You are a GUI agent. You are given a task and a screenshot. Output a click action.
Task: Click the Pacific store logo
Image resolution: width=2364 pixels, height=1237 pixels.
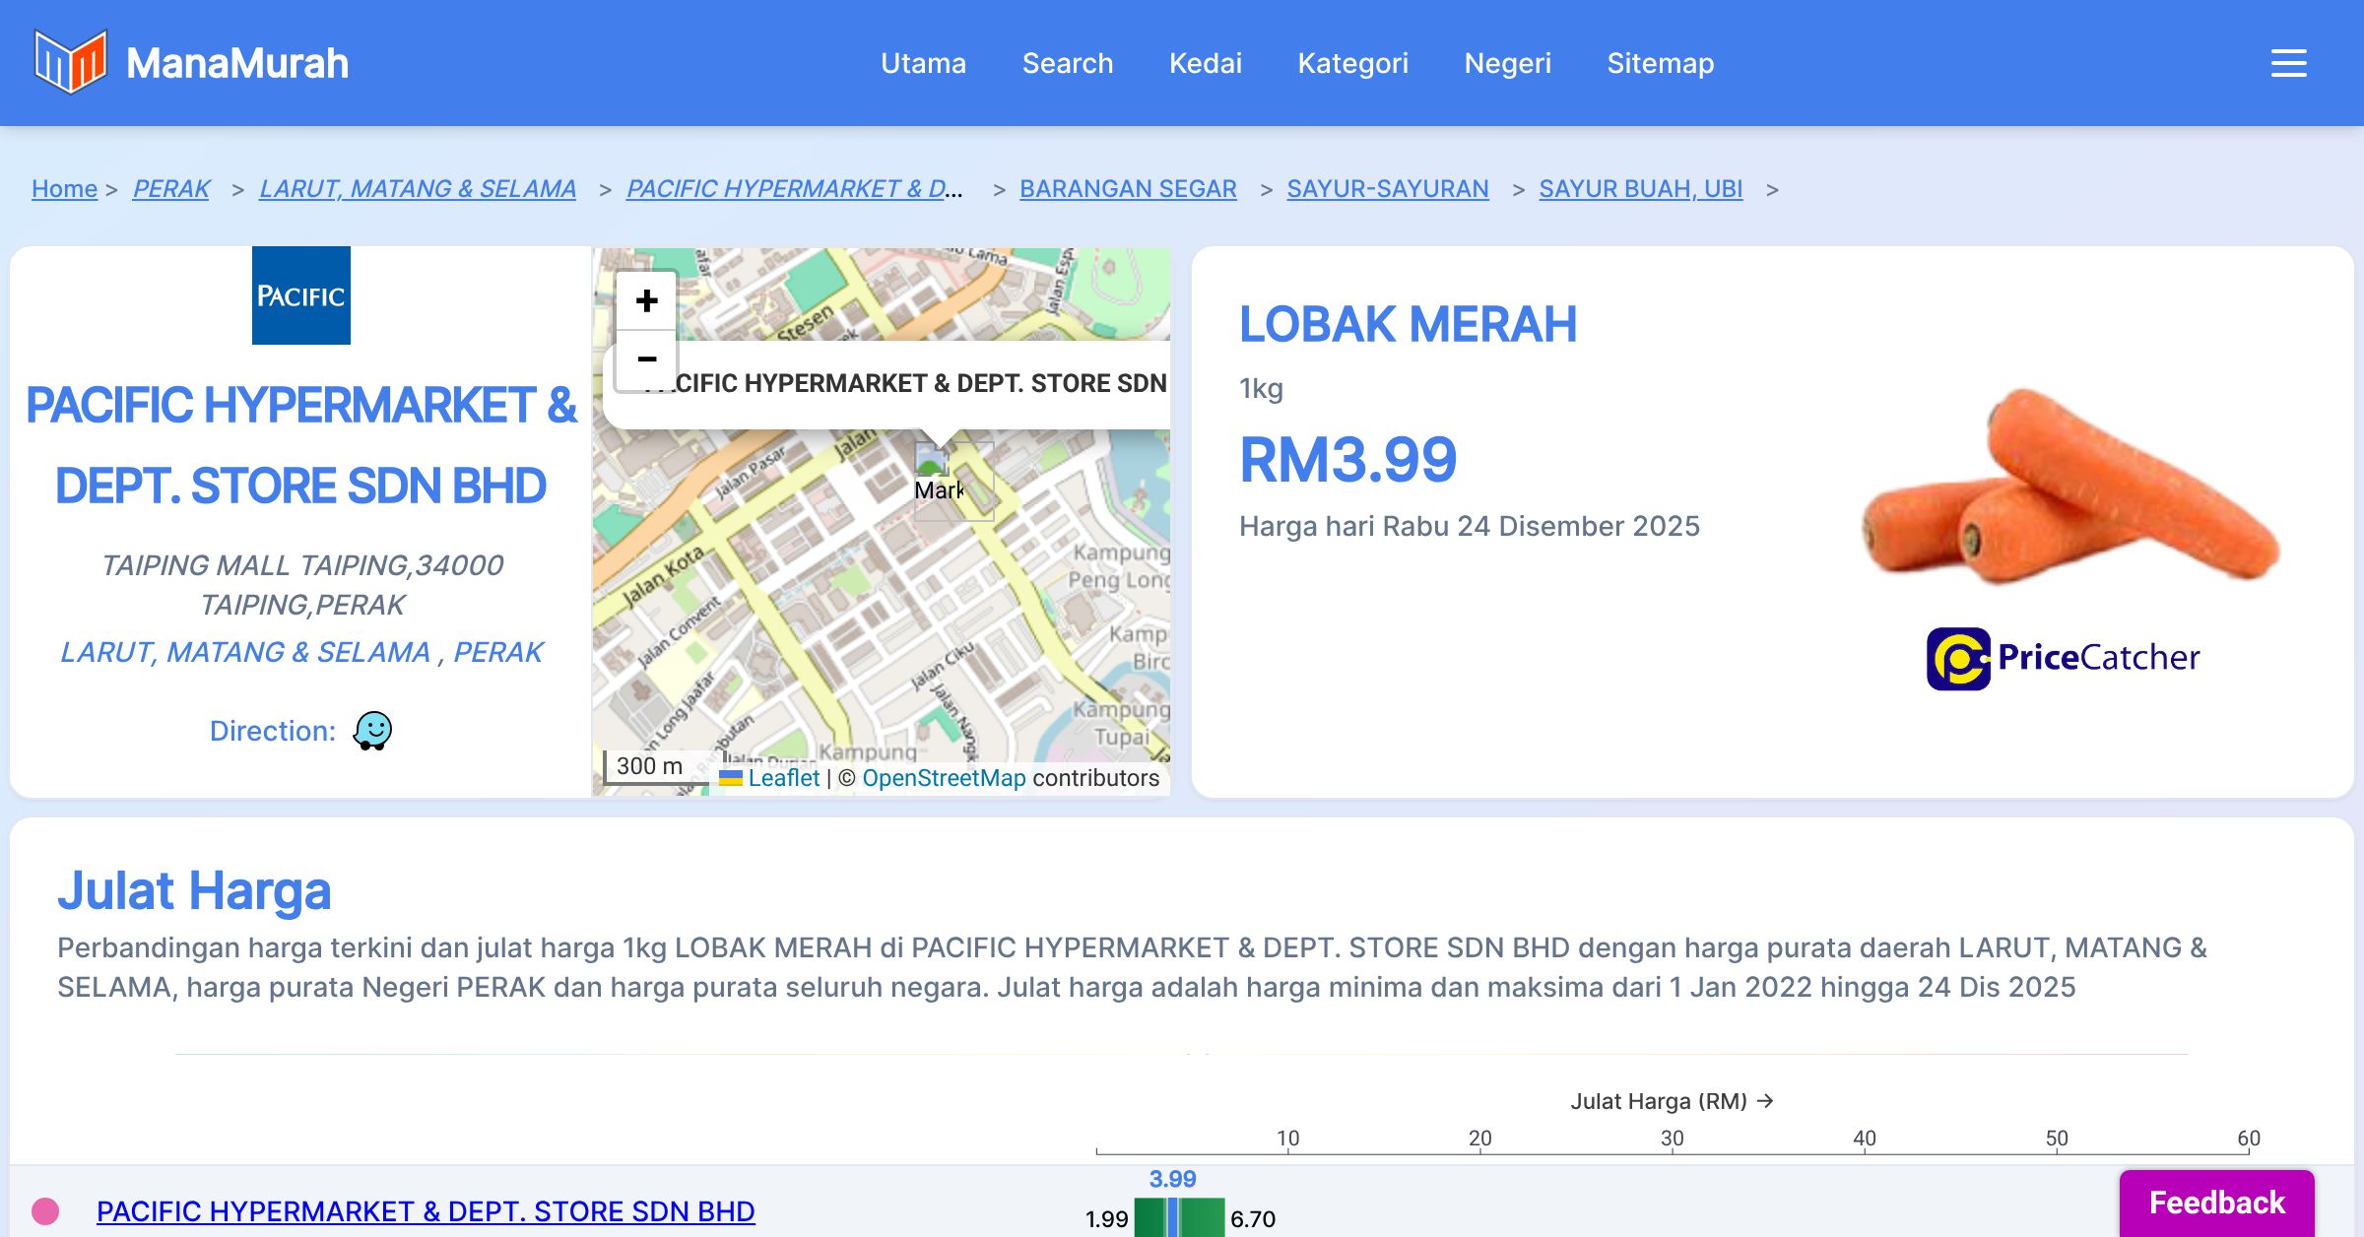[x=301, y=295]
